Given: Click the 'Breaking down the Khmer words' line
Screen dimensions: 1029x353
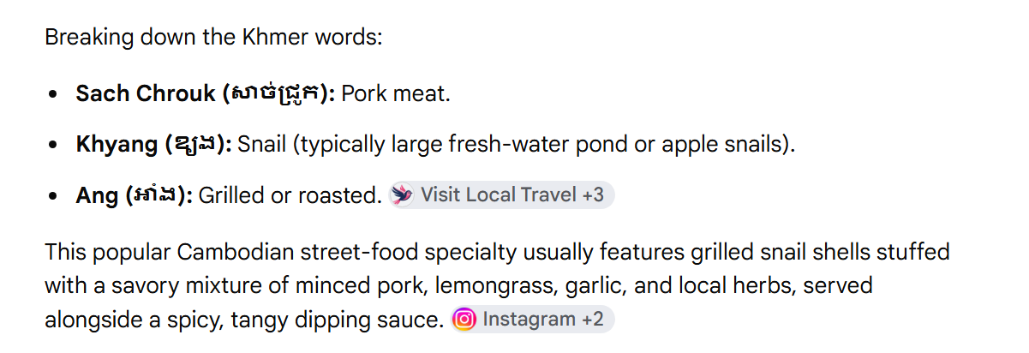Looking at the screenshot, I should click(213, 38).
